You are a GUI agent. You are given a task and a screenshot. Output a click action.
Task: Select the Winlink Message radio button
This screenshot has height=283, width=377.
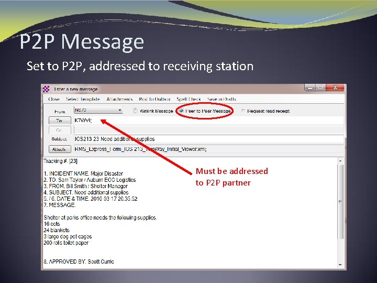pyautogui.click(x=136, y=111)
